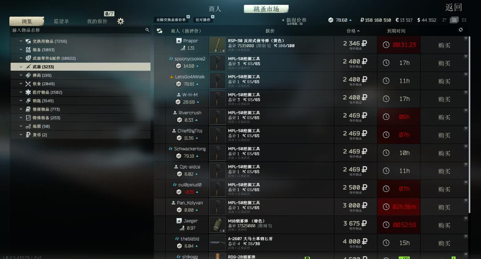Click the RSP-30 signal flare item thumbnail
This screenshot has width=481, height=259.
(x=217, y=45)
